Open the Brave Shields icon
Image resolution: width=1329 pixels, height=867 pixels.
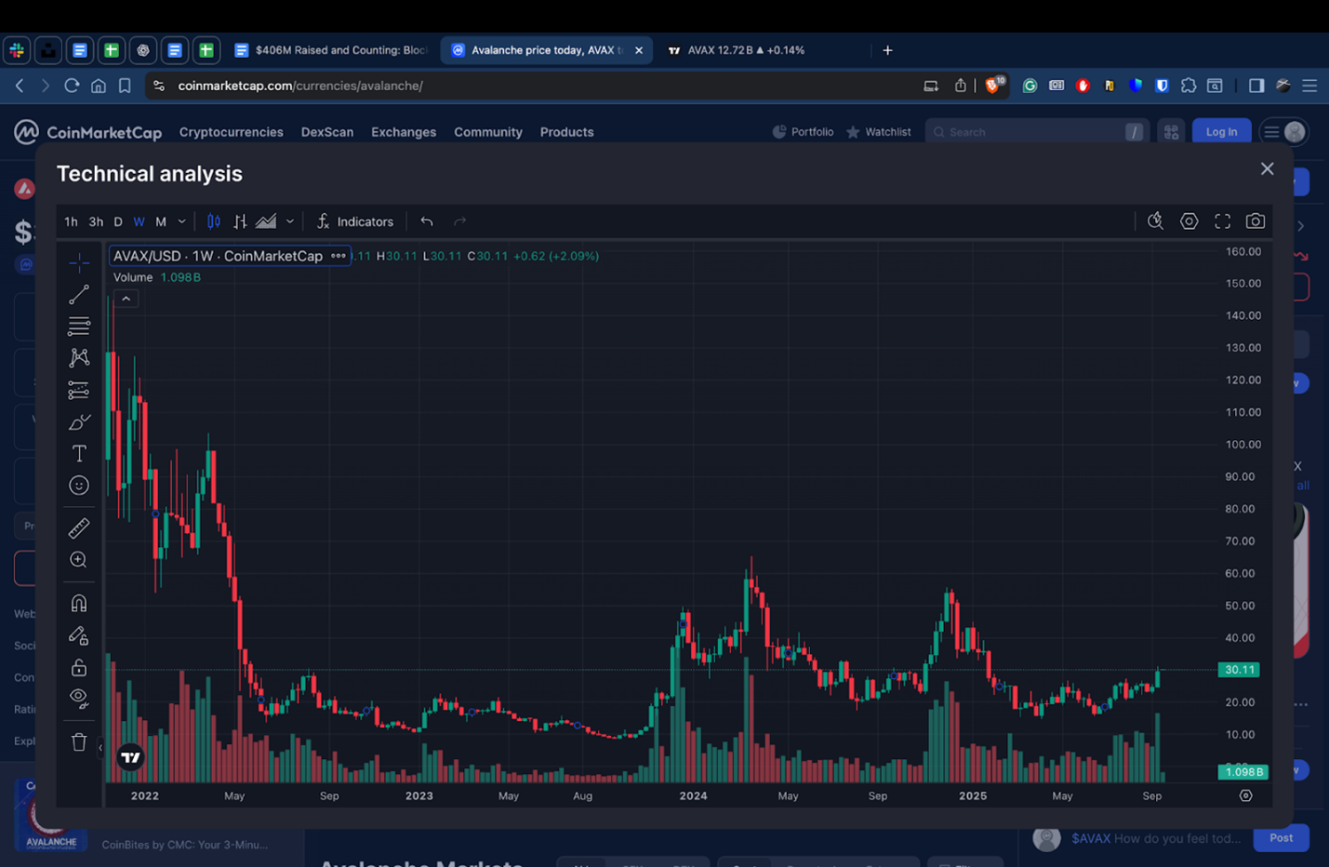tap(994, 86)
